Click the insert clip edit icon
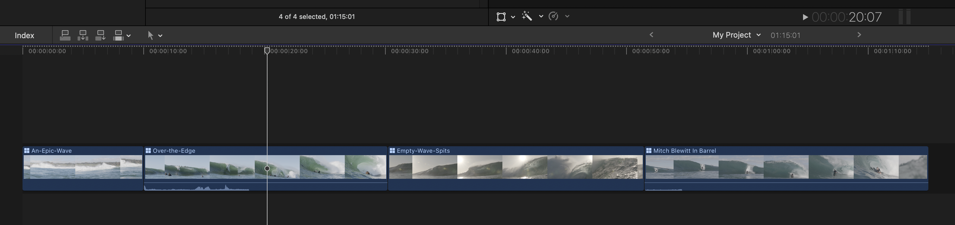955x225 pixels. [x=83, y=36]
